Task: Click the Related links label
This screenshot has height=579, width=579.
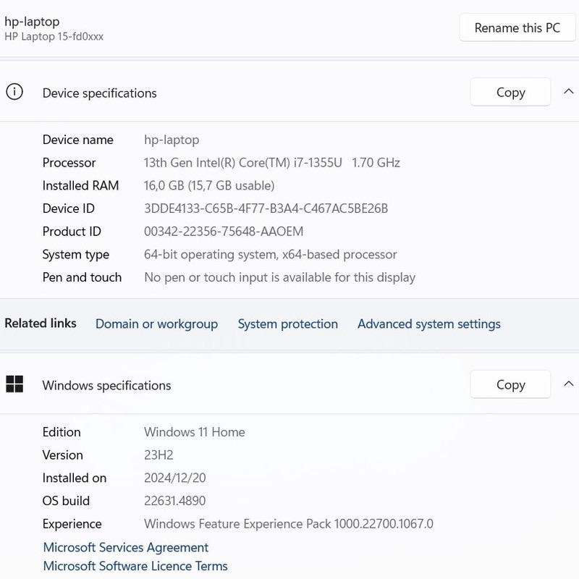Action: pyautogui.click(x=41, y=323)
